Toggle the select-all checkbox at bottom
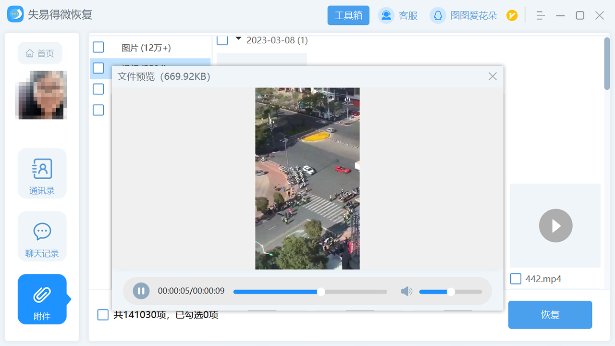The width and height of the screenshot is (615, 346). tap(103, 315)
